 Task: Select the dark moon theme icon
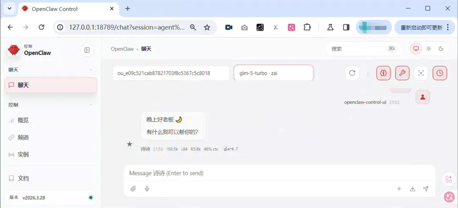(441, 49)
